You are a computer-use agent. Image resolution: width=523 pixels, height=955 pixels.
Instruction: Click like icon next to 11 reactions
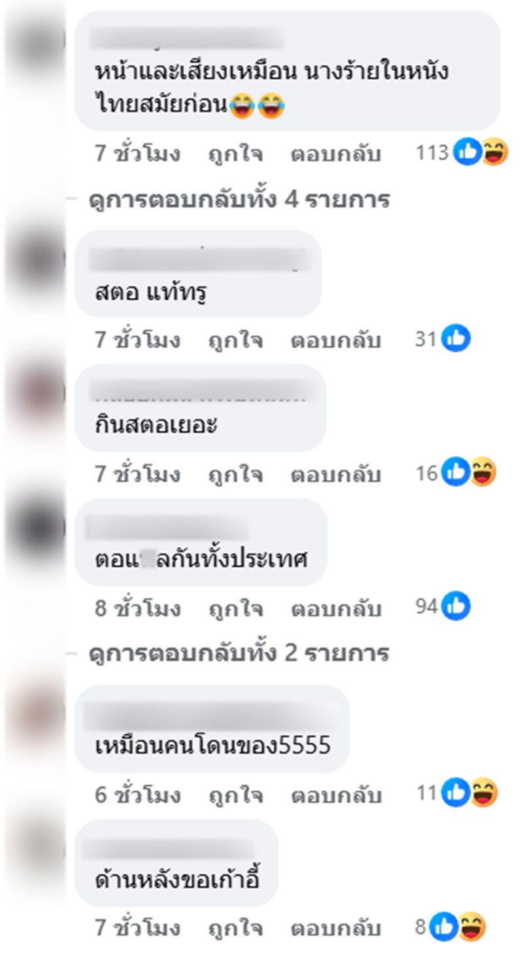tap(456, 793)
